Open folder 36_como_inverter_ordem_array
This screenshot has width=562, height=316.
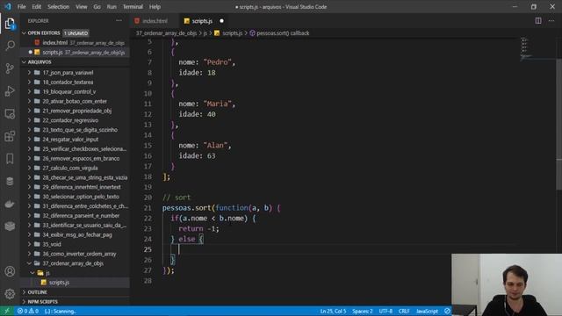coord(79,254)
